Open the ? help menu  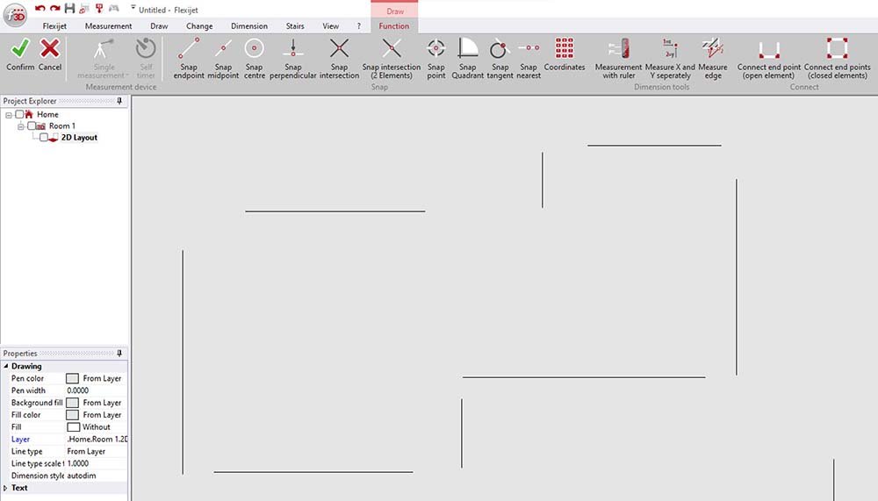click(x=359, y=25)
